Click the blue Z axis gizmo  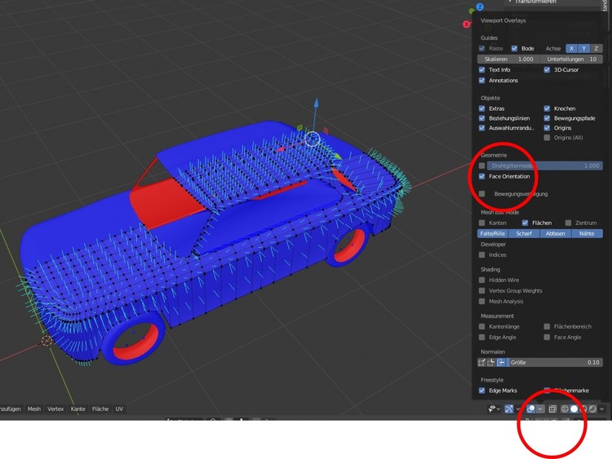pos(480,7)
